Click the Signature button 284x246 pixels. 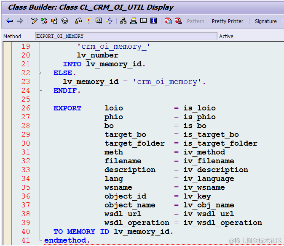pos(266,21)
